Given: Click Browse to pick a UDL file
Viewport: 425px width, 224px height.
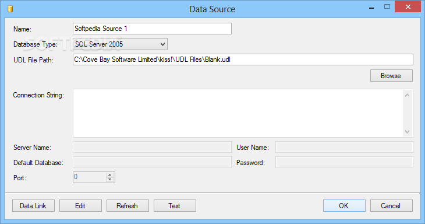Looking at the screenshot, I should click(391, 76).
